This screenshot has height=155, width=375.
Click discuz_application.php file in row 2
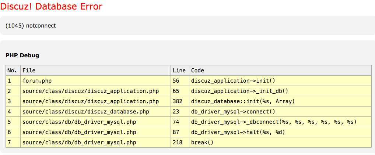tap(95, 91)
